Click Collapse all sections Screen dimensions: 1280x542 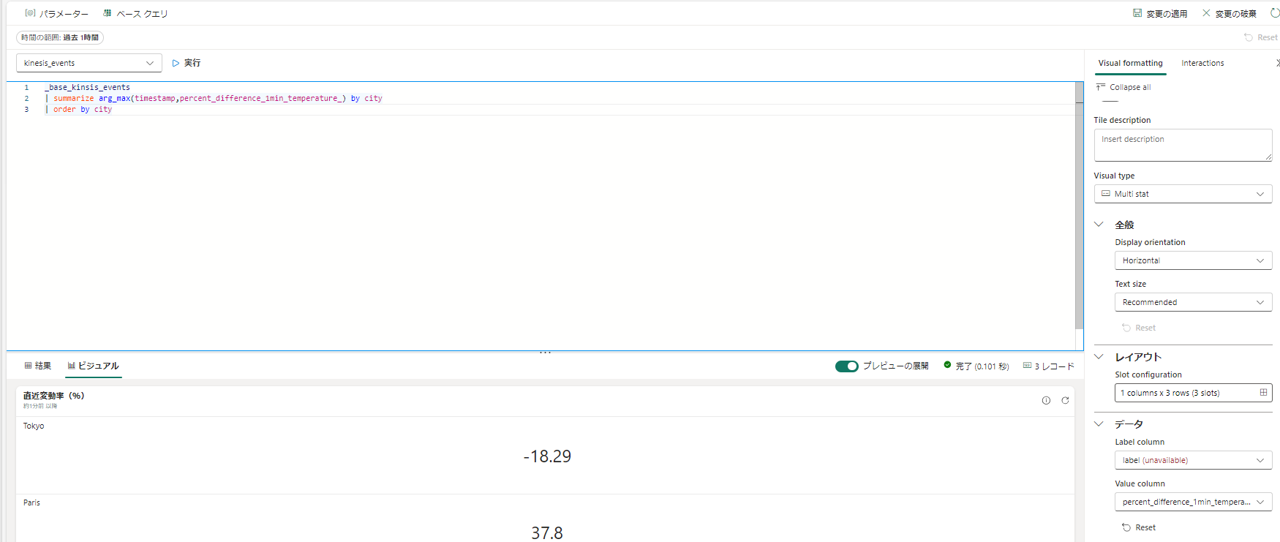1123,87
